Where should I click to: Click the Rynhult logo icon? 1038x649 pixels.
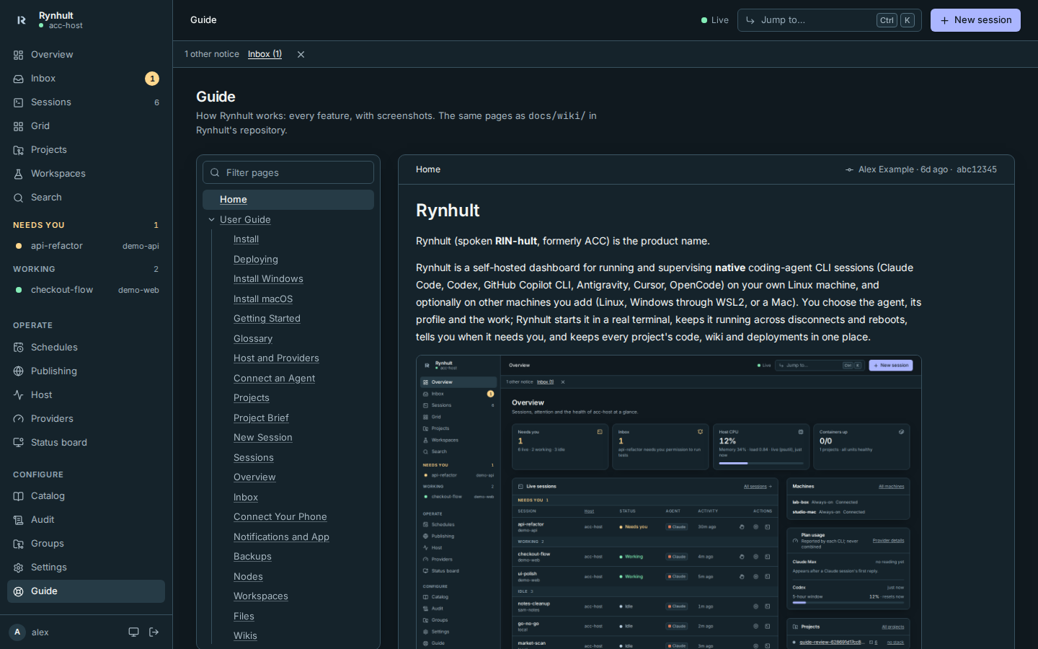[22, 20]
